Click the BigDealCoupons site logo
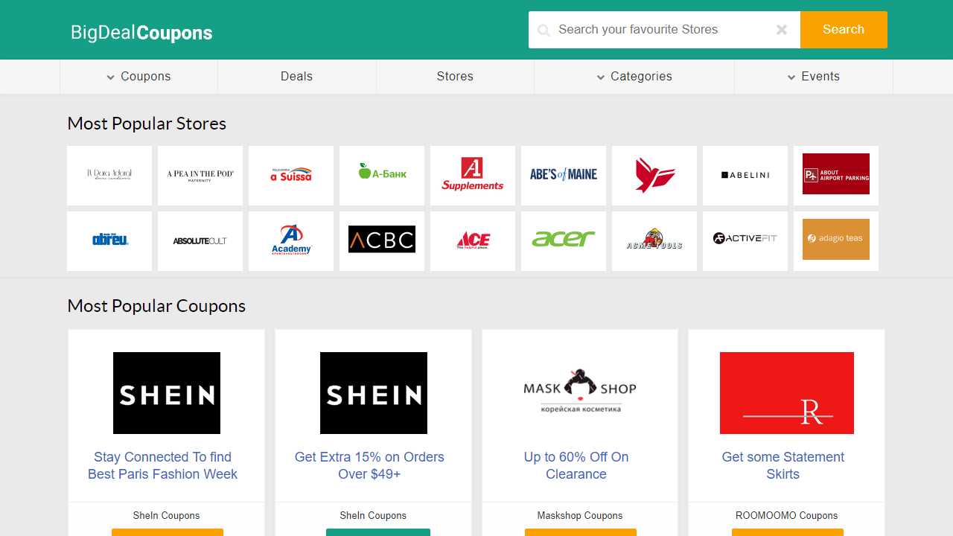This screenshot has height=536, width=953. click(141, 33)
